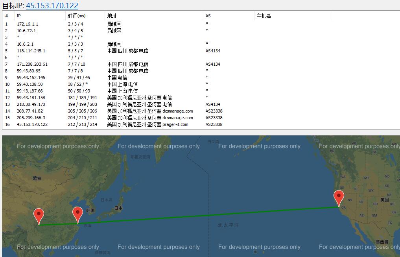Click address ending prager-it.com
The height and width of the screenshot is (257, 400).
pyautogui.click(x=148, y=124)
